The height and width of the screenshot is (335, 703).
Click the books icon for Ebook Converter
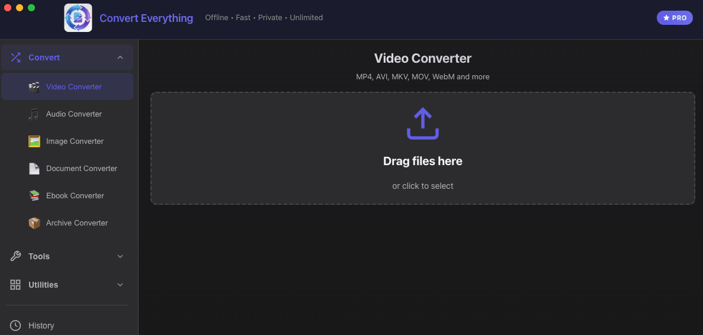pyautogui.click(x=34, y=196)
